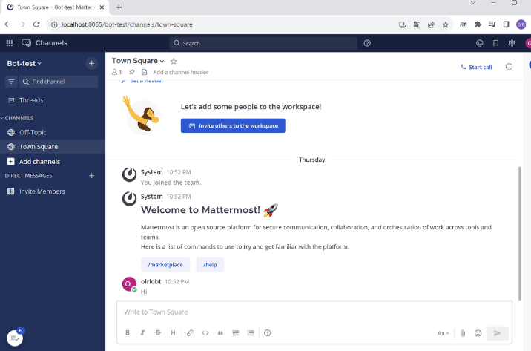Open the Town Square channel dropdown
The height and width of the screenshot is (351, 531).
(138, 61)
